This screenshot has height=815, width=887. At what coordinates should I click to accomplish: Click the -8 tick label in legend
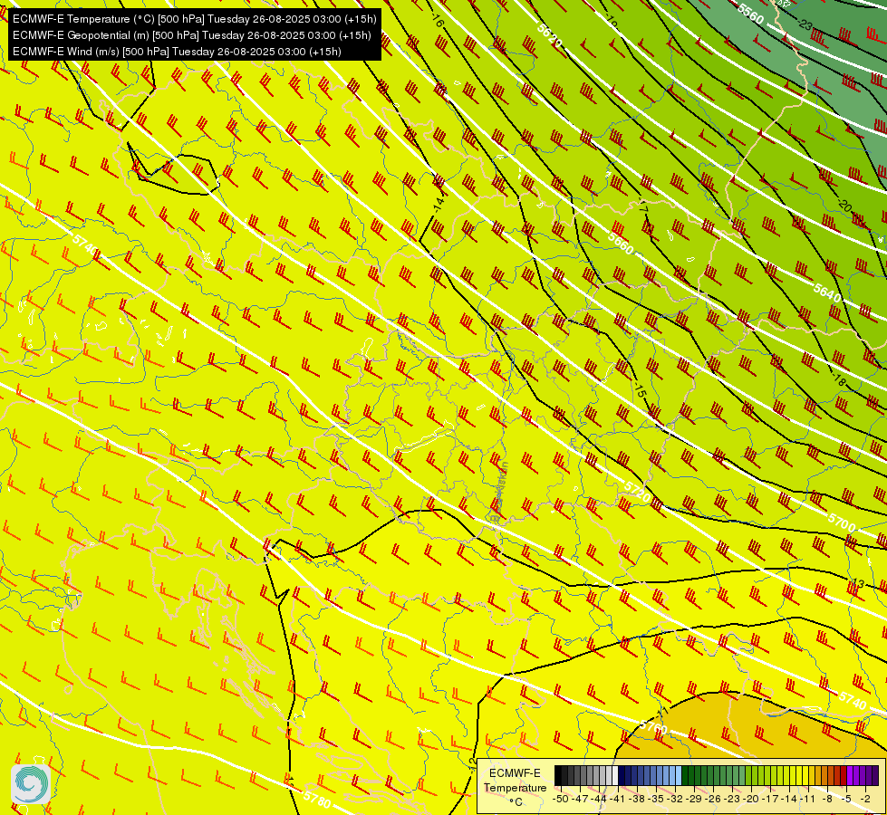point(829,799)
